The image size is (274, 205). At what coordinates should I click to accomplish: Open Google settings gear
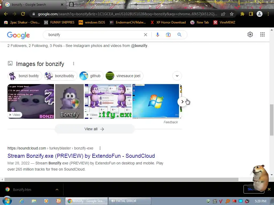tap(250, 34)
